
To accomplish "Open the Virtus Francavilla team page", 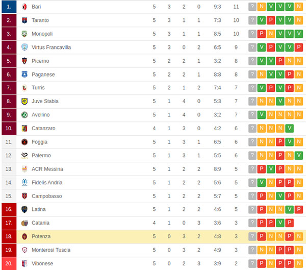I will (51, 47).
